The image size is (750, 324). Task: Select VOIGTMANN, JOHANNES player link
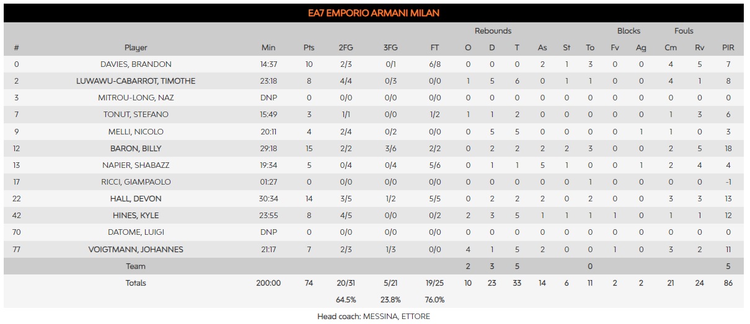136,249
